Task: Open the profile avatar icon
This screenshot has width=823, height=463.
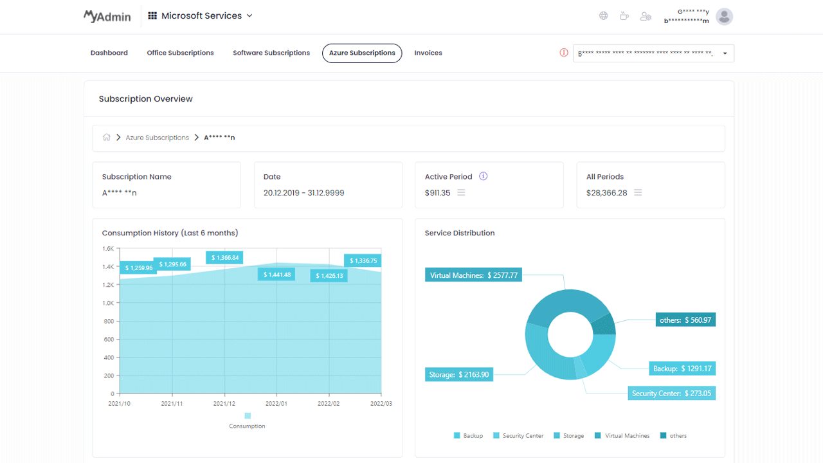Action: pos(725,17)
